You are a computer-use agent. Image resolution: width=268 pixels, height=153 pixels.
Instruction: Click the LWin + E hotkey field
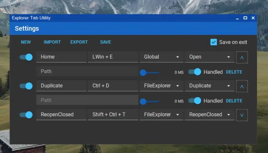(x=113, y=57)
